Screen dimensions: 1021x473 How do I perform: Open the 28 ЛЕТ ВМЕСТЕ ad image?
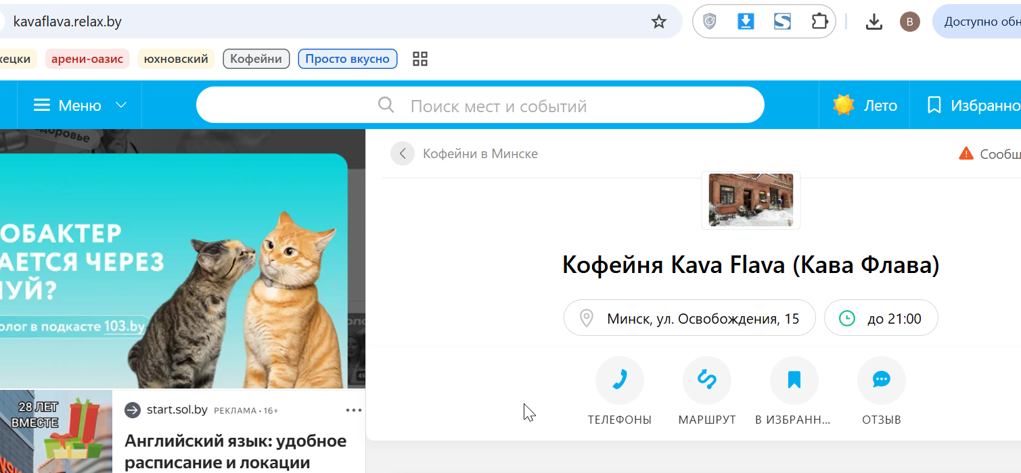[56, 432]
